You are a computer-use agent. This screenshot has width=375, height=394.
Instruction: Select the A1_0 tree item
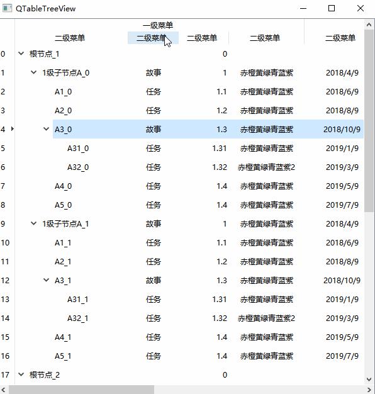64,92
